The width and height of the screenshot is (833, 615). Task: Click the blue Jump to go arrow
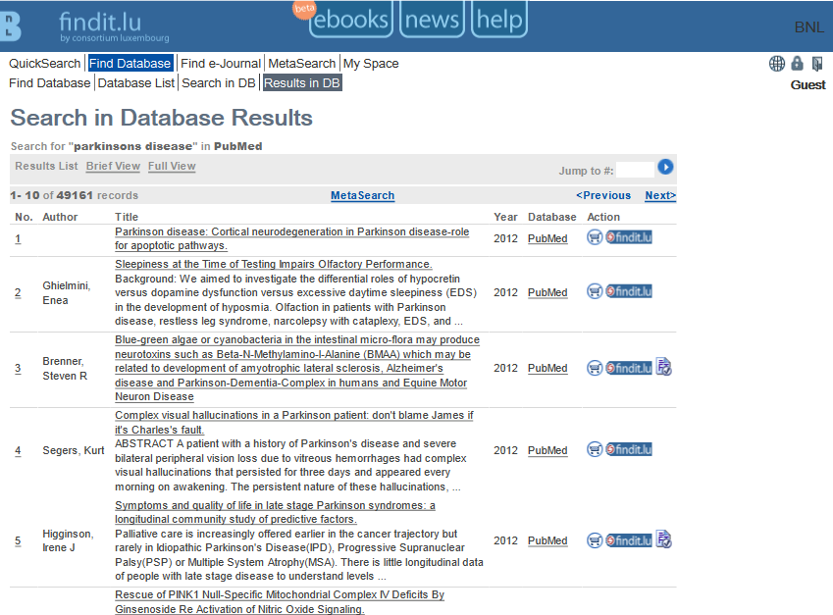tap(665, 167)
